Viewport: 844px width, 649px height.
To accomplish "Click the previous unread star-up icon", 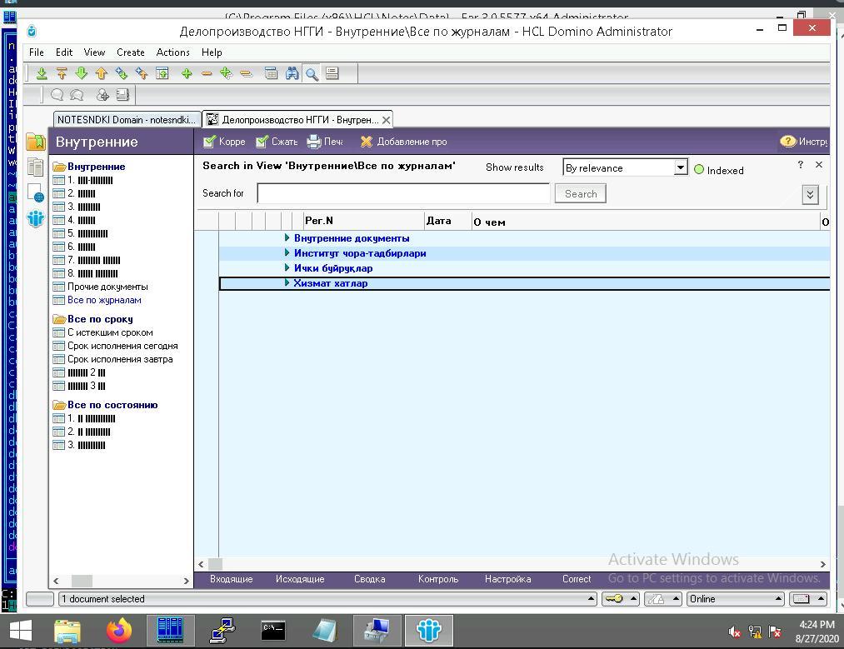I will pyautogui.click(x=142, y=73).
